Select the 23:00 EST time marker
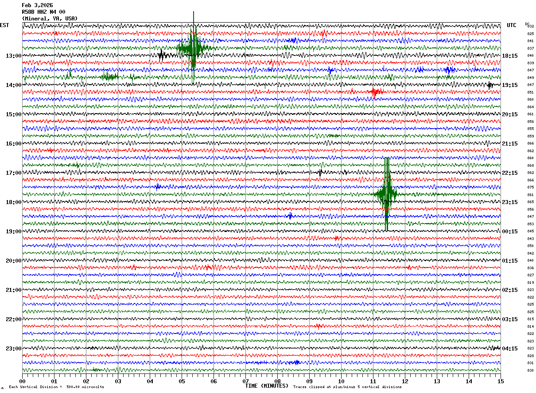Viewport: 536px width, 393px height. (x=13, y=349)
